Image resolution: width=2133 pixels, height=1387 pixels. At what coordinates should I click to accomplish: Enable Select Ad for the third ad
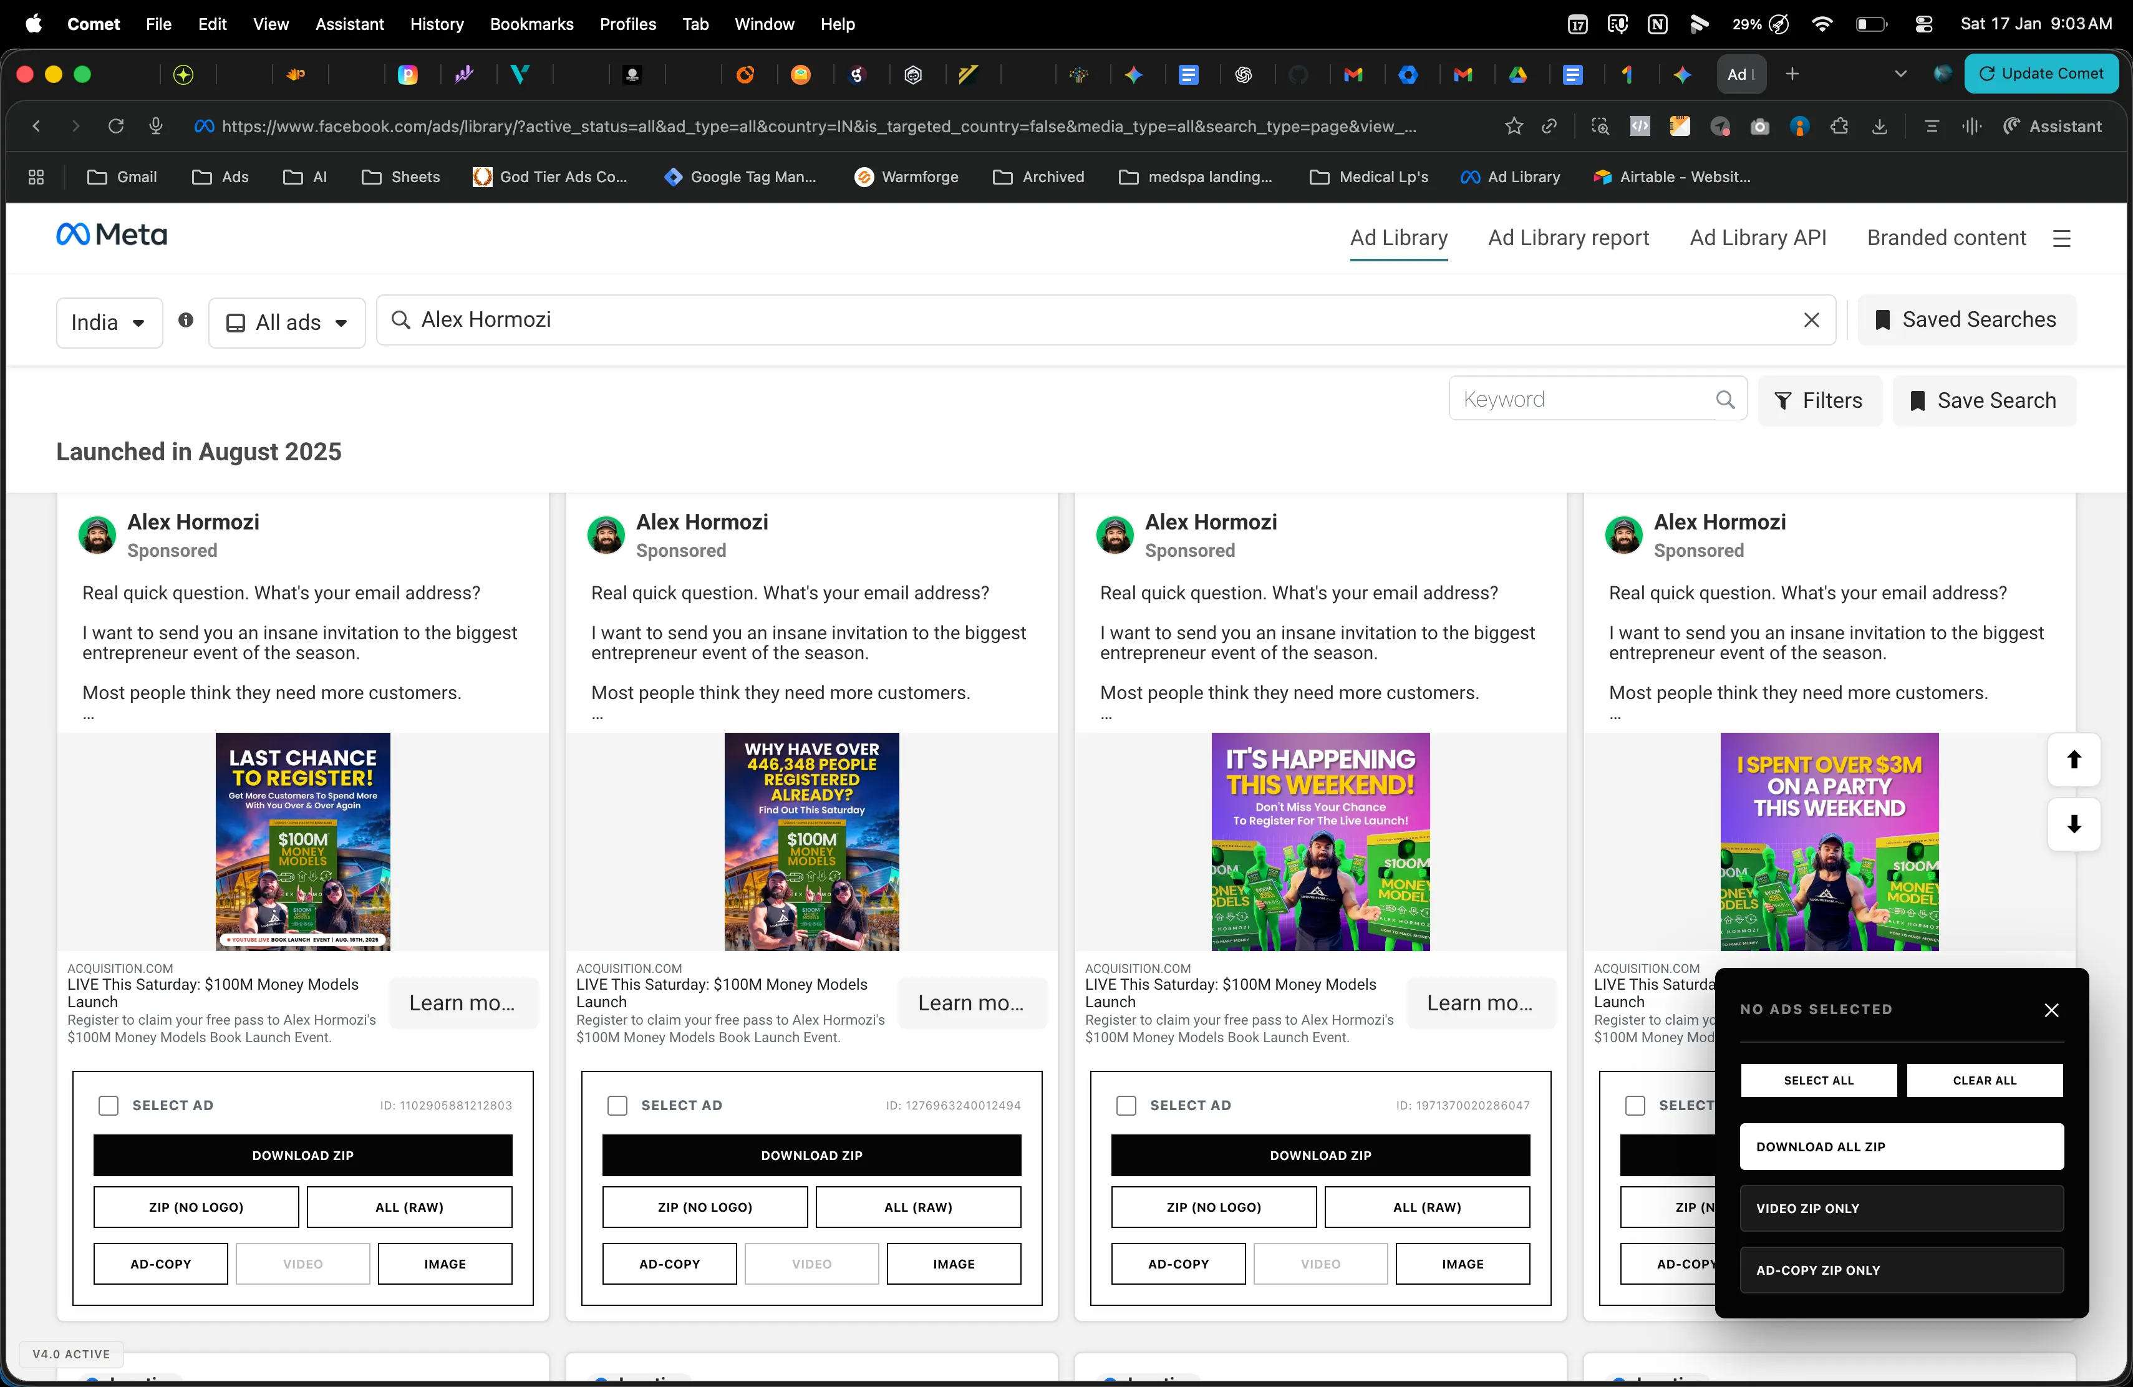[x=1126, y=1104]
